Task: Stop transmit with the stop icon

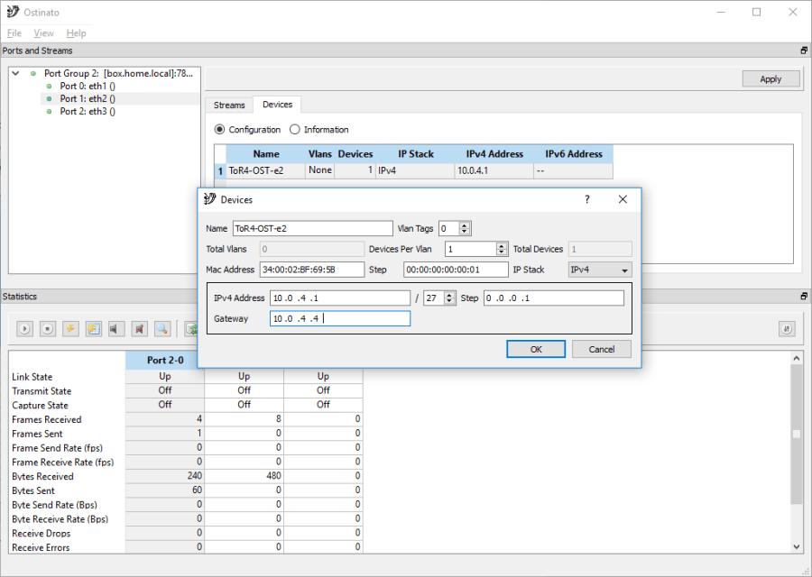Action: (48, 328)
